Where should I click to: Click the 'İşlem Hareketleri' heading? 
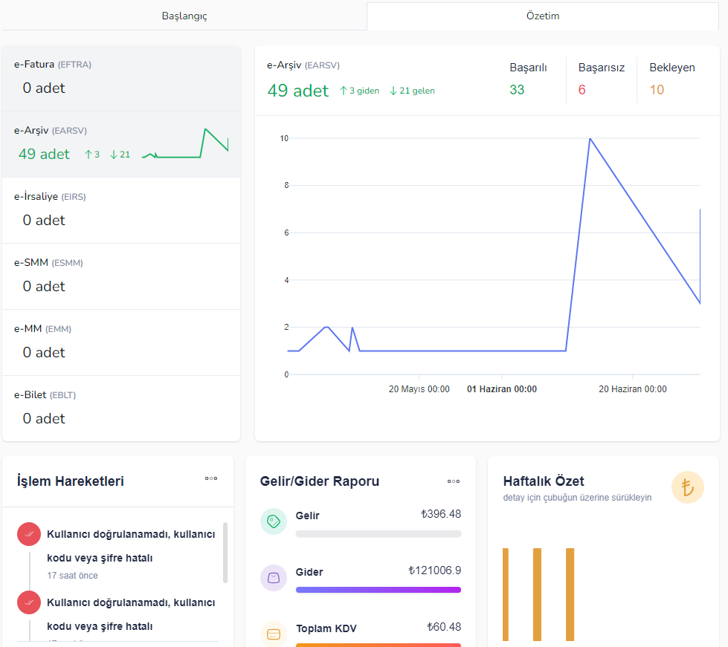tap(71, 481)
